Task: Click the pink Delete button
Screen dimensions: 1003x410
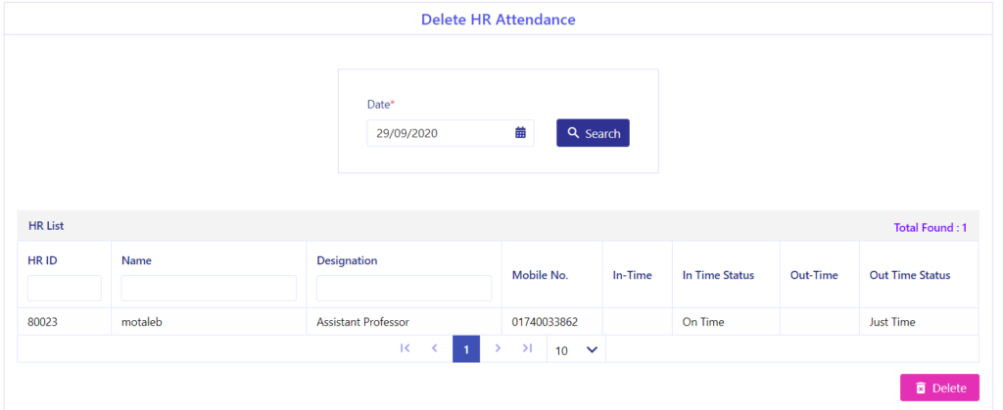Action: [x=939, y=387]
